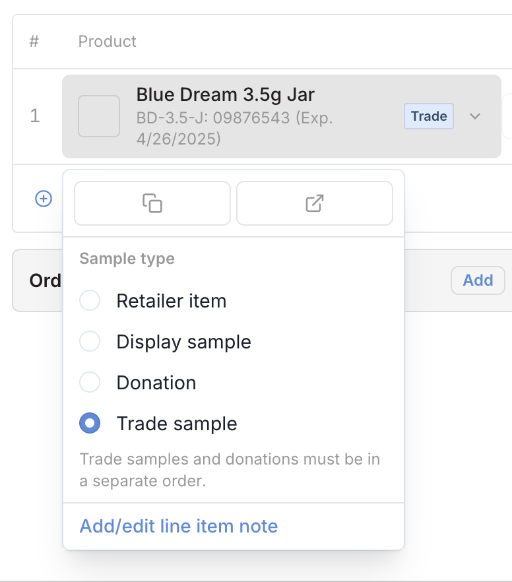Expand the line item options chevron

click(474, 116)
